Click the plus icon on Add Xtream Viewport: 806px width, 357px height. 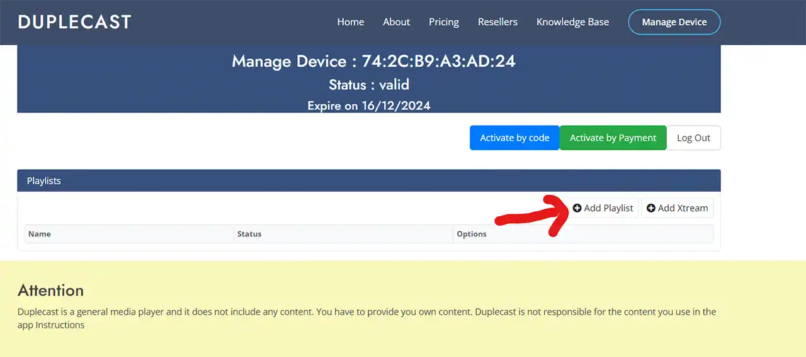point(651,208)
